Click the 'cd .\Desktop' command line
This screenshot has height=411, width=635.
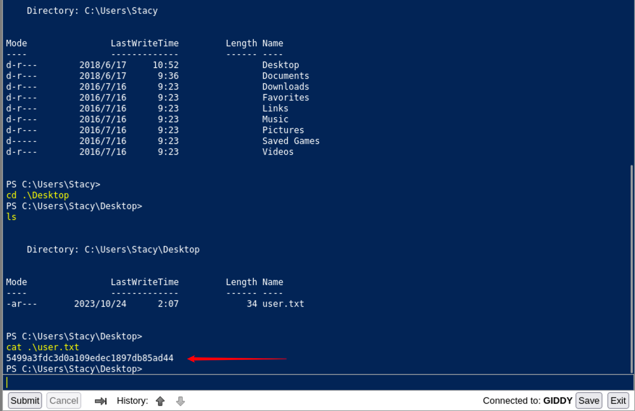click(37, 195)
